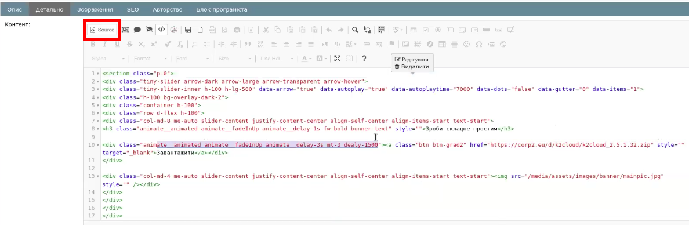The height and width of the screenshot is (225, 689).
Task: Click the New Page icon
Action: pos(200,30)
